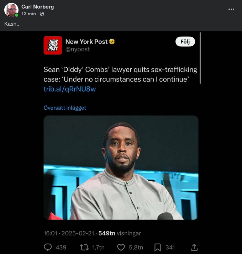Click the share upload icon
This screenshot has width=242, height=254.
[x=194, y=247]
